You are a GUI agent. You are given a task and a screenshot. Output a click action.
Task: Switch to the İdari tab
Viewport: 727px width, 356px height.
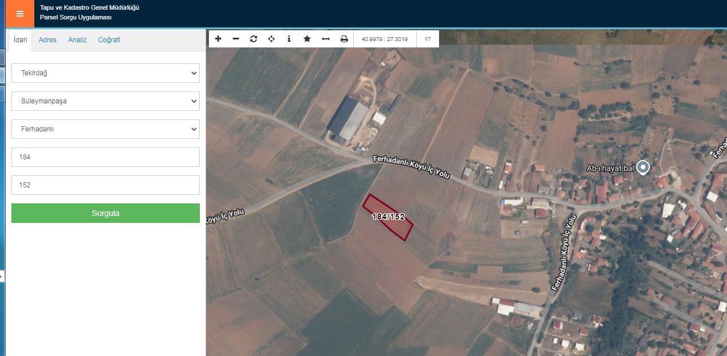21,40
